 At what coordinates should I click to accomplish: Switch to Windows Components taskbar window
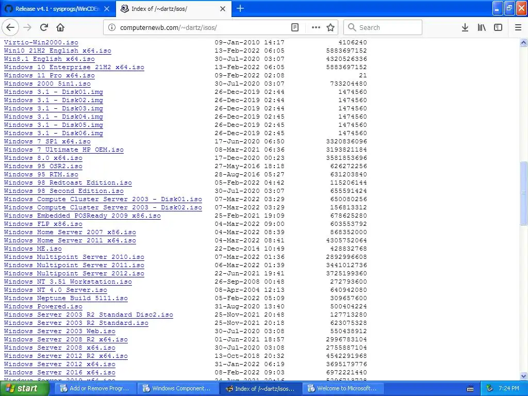pos(177,388)
